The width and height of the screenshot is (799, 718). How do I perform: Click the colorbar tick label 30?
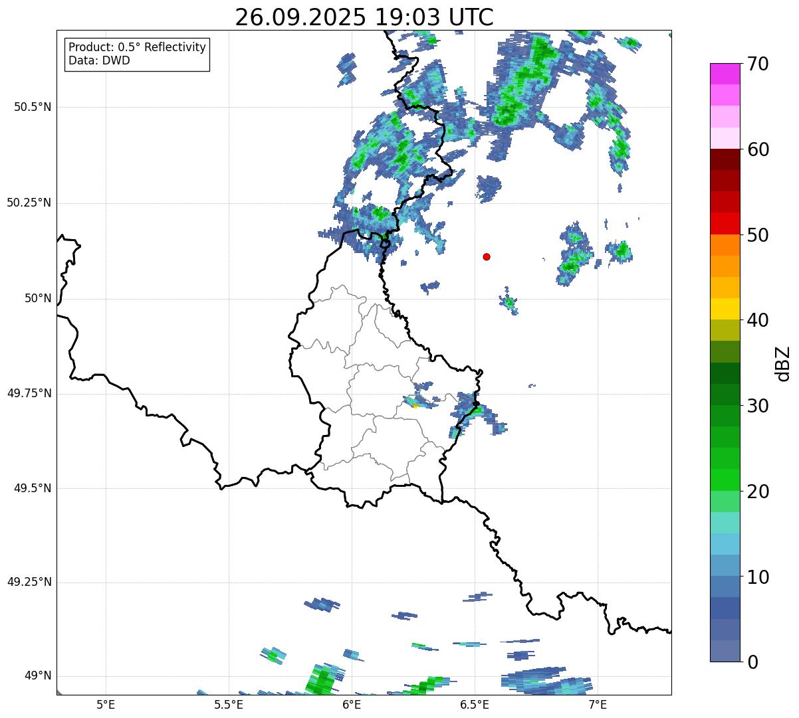tap(758, 406)
